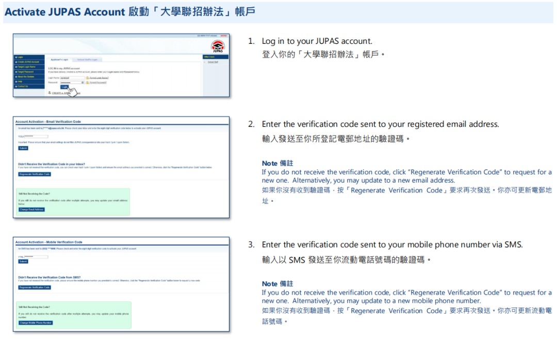Click into the Login Name input field
This screenshot has width=557, height=340.
coord(72,77)
